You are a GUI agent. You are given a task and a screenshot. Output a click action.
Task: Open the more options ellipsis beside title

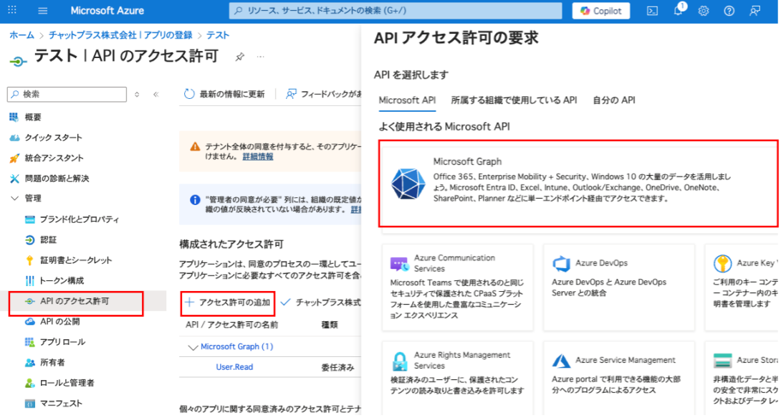point(261,57)
